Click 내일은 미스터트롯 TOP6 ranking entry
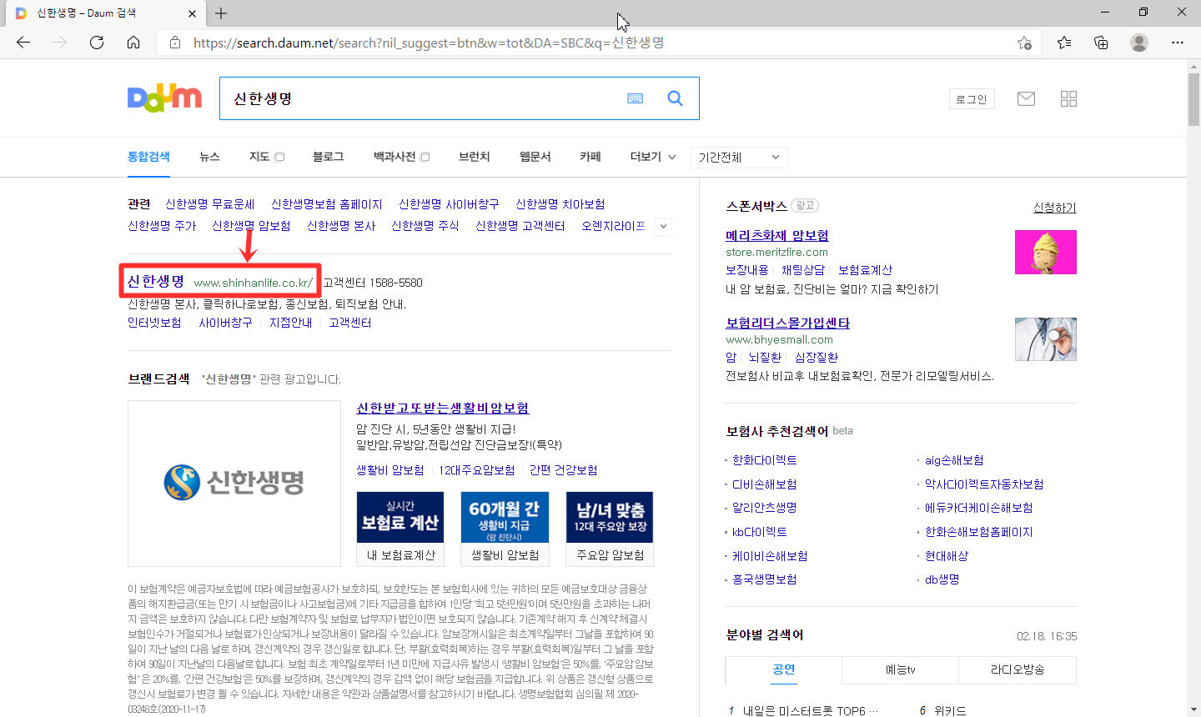The width and height of the screenshot is (1201, 717). pos(811,710)
